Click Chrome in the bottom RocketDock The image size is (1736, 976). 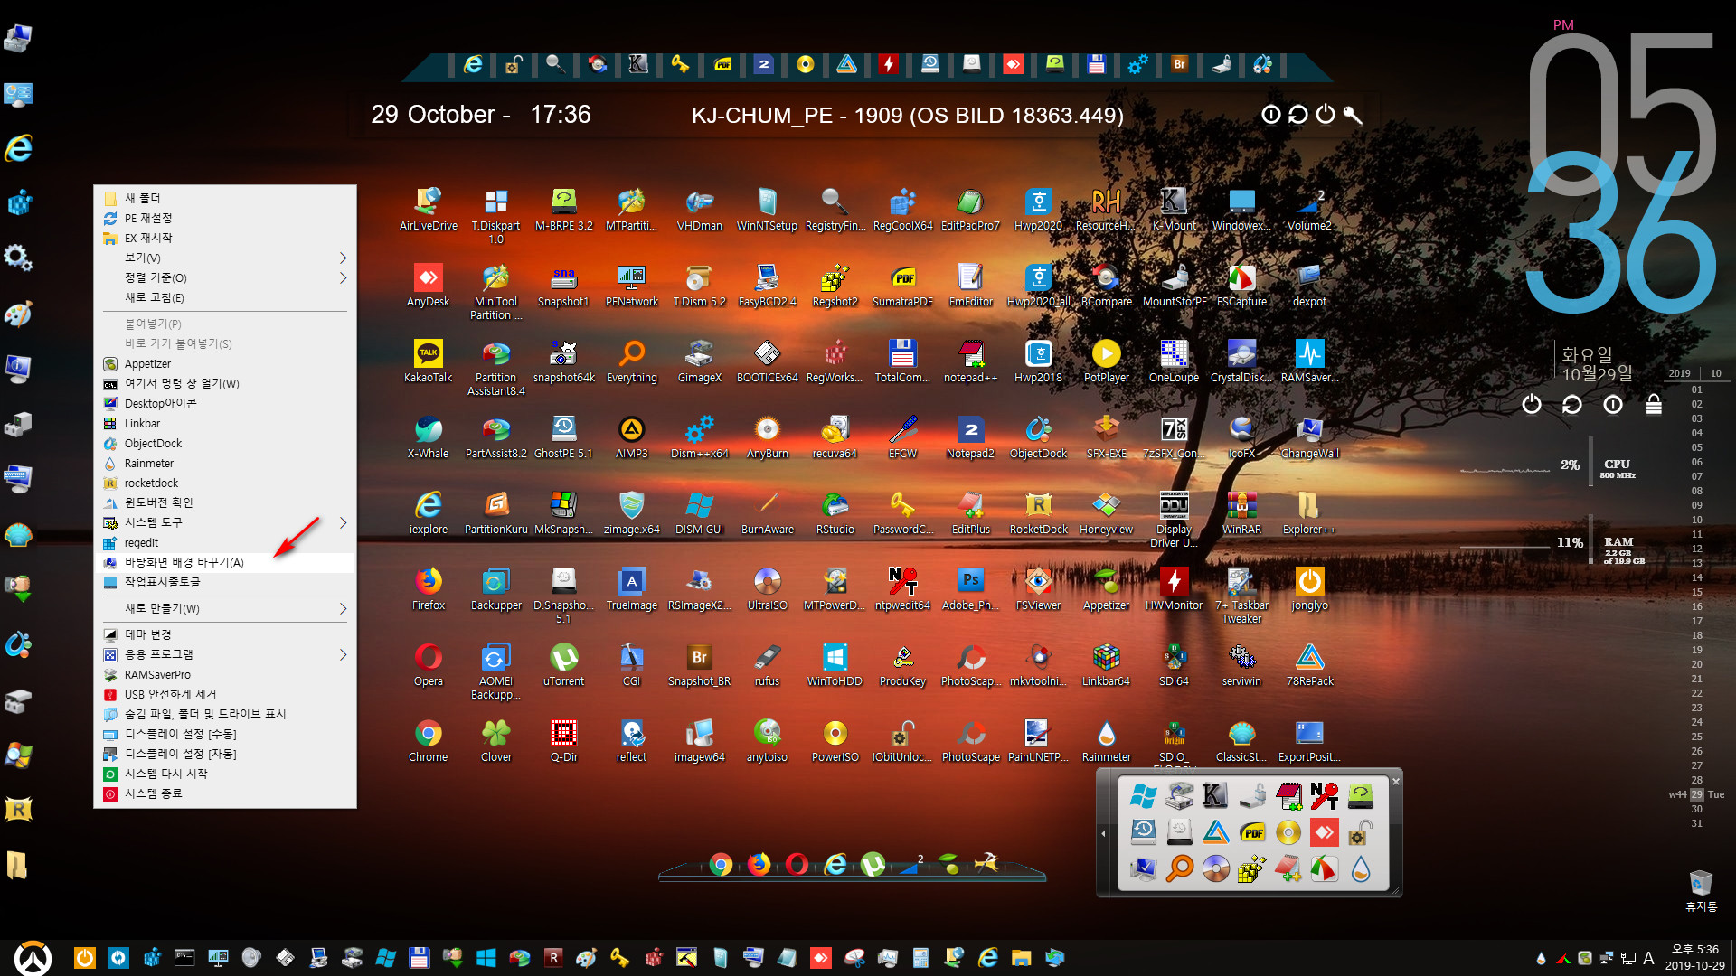[x=721, y=865]
